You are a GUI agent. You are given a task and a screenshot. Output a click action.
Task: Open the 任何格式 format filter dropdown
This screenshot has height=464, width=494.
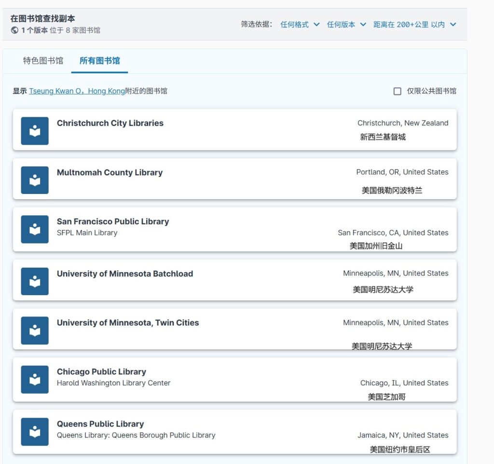[x=300, y=25]
